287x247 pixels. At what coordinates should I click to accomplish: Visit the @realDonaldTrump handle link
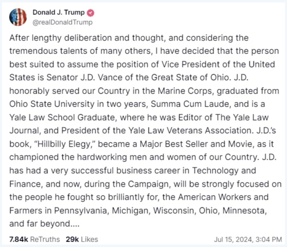[x=63, y=22]
